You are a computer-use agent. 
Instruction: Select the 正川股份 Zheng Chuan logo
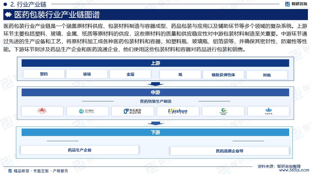87,111
